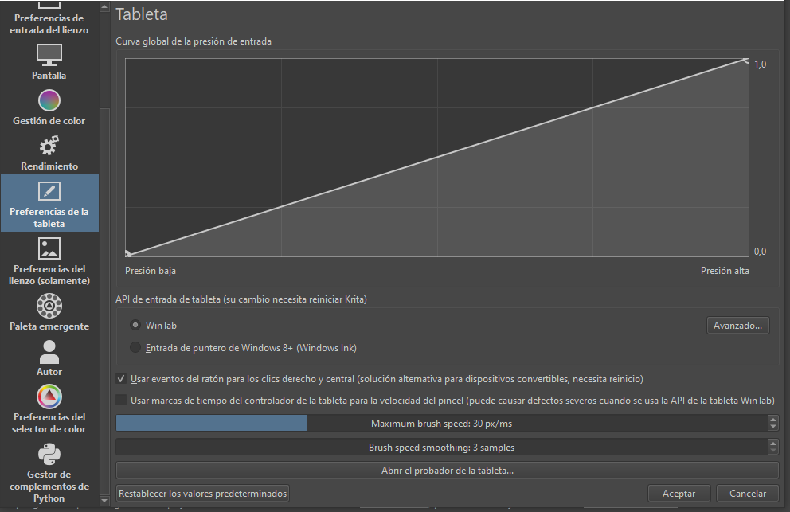Select 'Preferencias de entrada del lienzo' label

49,24
